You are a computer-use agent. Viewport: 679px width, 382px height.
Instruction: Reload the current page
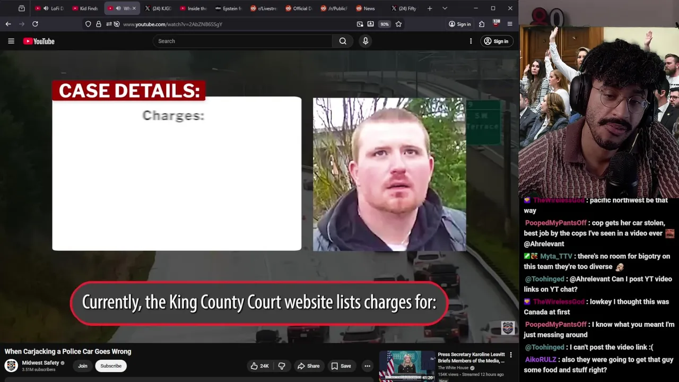(x=35, y=24)
